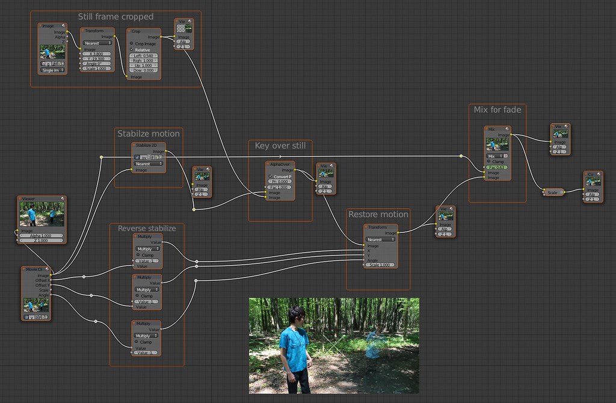The height and width of the screenshot is (403, 616).
Task: Select the 'Still frame cropped' frame label
Action: coord(115,16)
